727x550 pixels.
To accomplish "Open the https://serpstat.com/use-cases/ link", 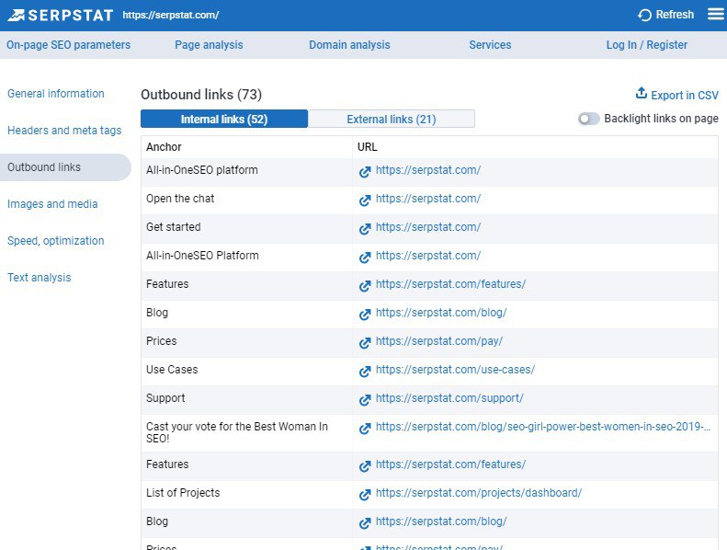I will [x=455, y=370].
